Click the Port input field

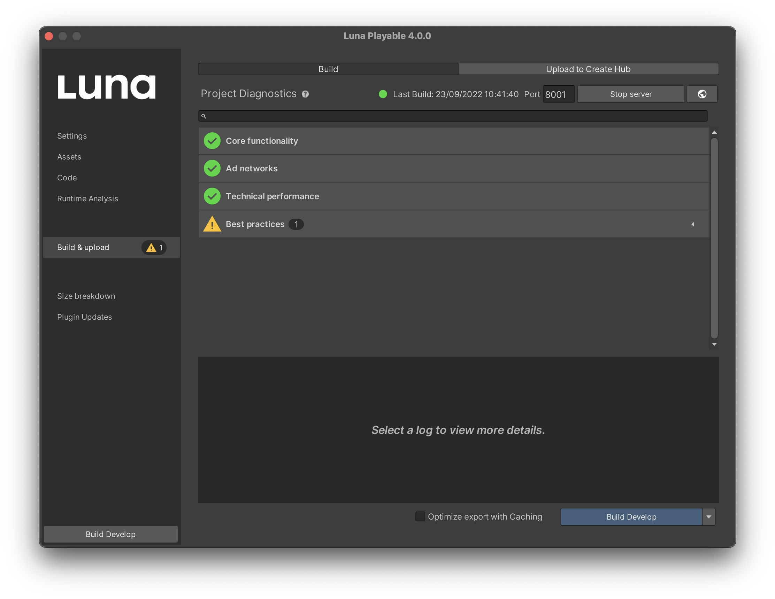(x=559, y=94)
